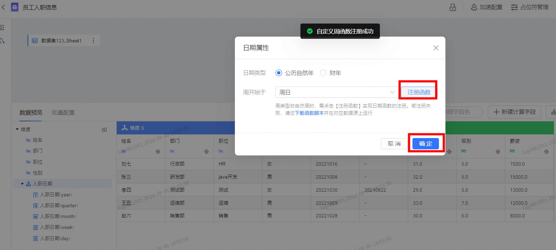Collapse the 维度 tree section
556x250 pixels.
click(x=17, y=129)
